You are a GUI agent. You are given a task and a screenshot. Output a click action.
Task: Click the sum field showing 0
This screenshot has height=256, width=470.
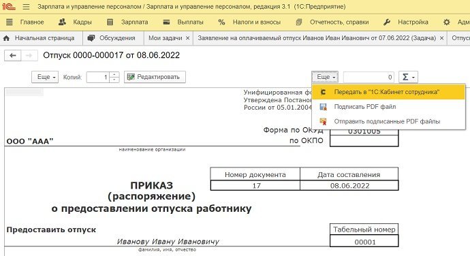[369, 77]
